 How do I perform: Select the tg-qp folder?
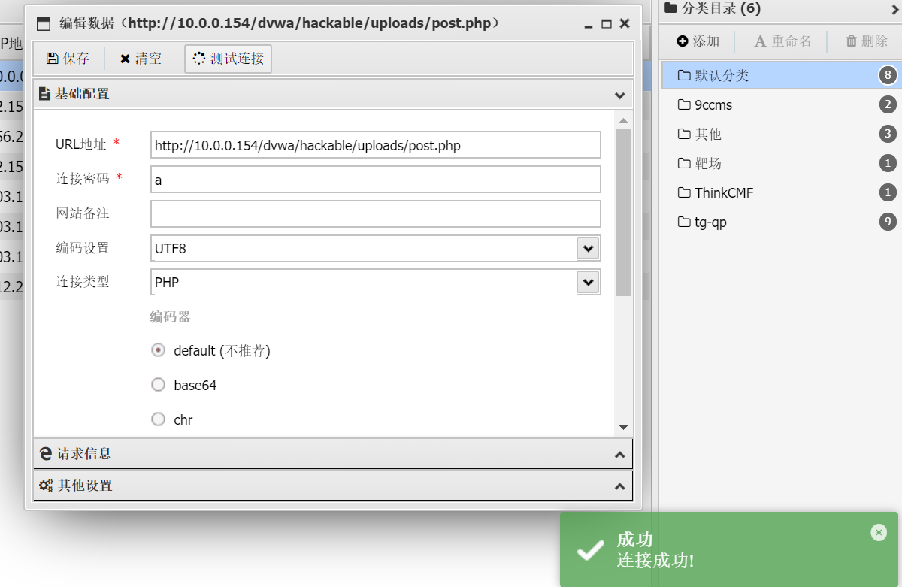(x=782, y=222)
